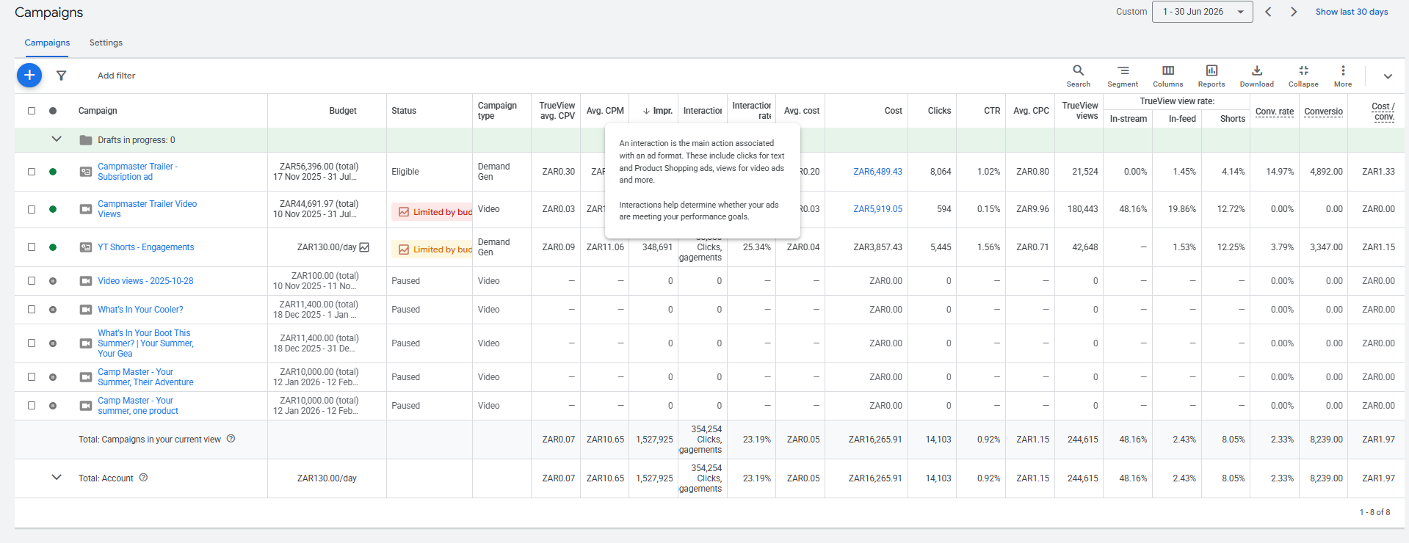The image size is (1409, 543).
Task: Tick checkbox for Campmaster Trailer - Subsription ad
Action: point(32,172)
